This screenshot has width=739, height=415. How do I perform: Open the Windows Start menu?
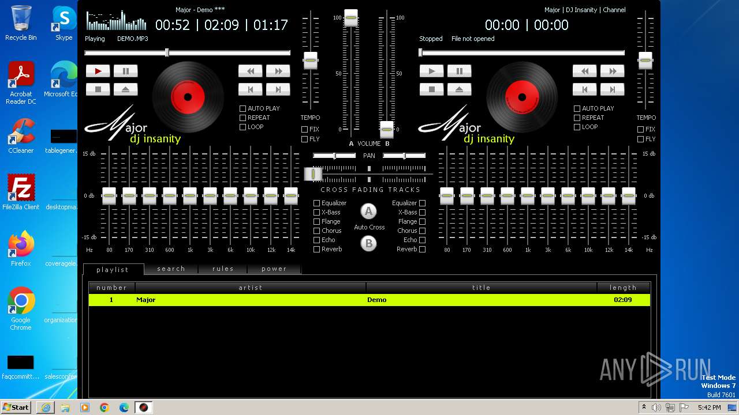point(16,407)
